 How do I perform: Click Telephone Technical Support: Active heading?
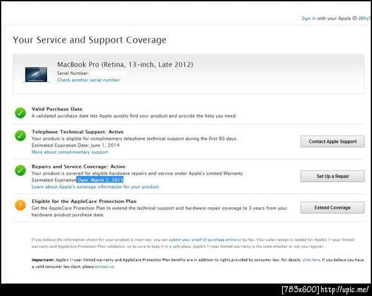point(77,132)
